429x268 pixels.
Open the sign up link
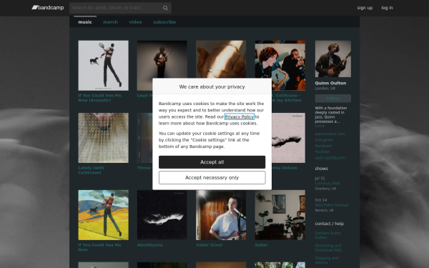coord(365,8)
